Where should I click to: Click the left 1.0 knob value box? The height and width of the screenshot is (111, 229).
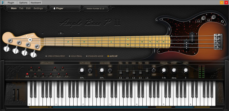click(x=198, y=21)
